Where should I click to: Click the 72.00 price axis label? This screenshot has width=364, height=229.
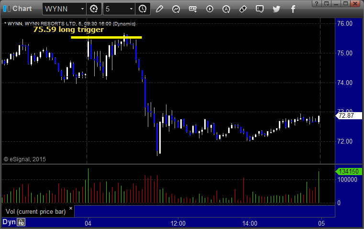tap(345, 142)
